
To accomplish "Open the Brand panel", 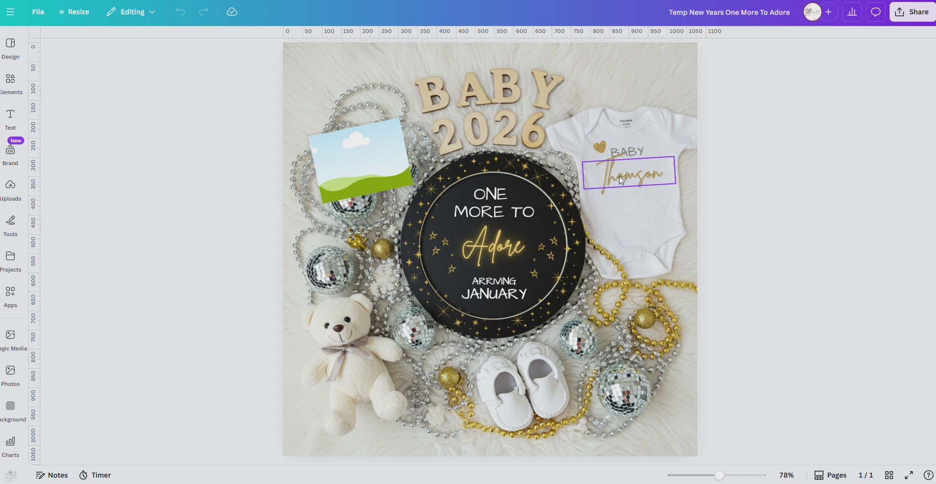I will tap(10, 154).
